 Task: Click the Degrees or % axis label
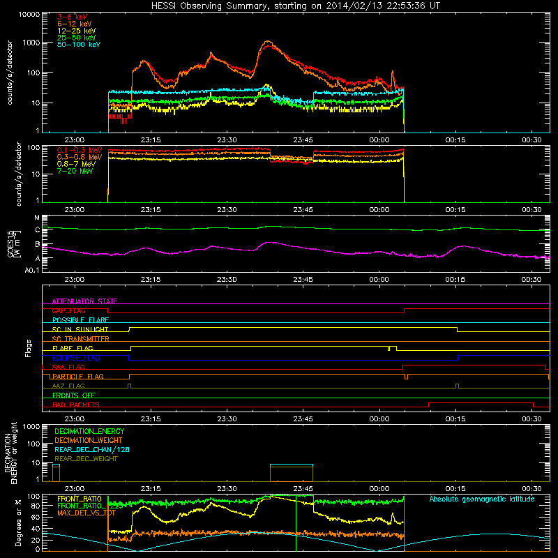pos(18,522)
